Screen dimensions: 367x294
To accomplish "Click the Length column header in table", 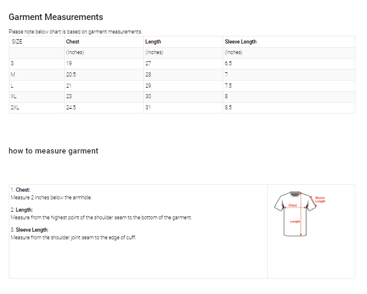I will click(x=153, y=42).
